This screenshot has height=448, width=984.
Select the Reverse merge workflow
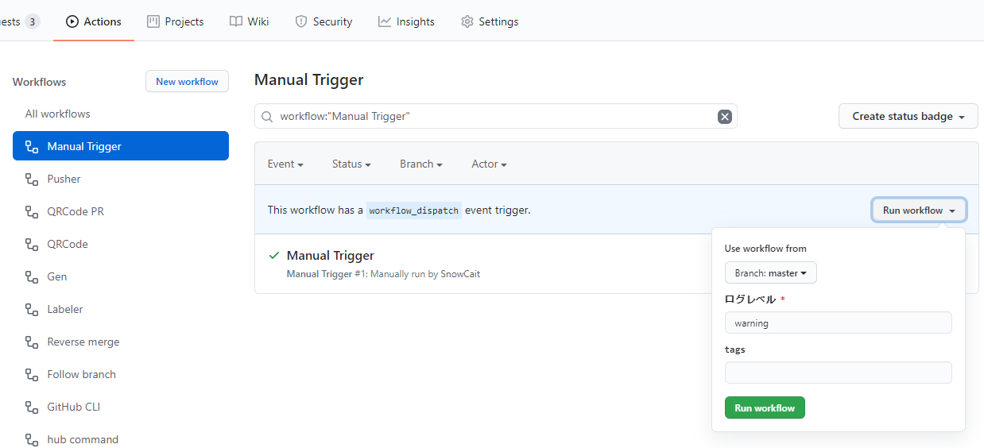click(x=121, y=342)
